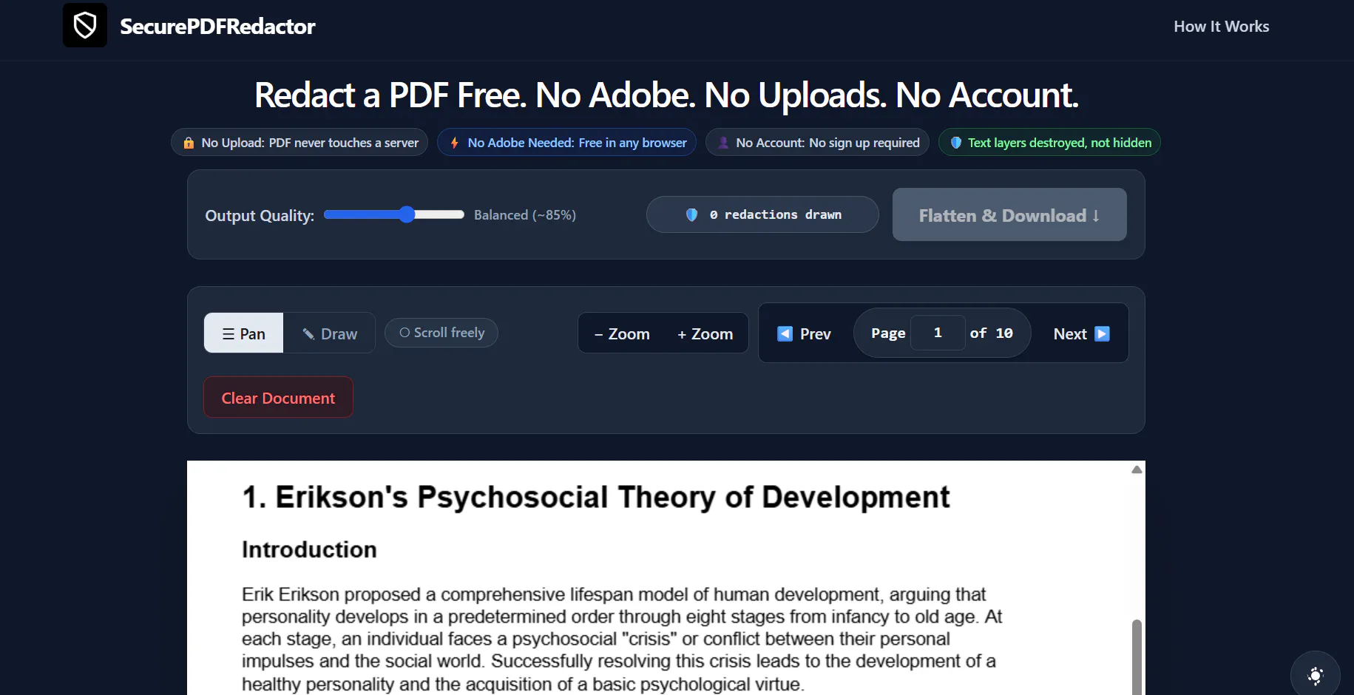Click the PDF viewer scrollbar thumb
The width and height of the screenshot is (1354, 695).
click(1137, 657)
